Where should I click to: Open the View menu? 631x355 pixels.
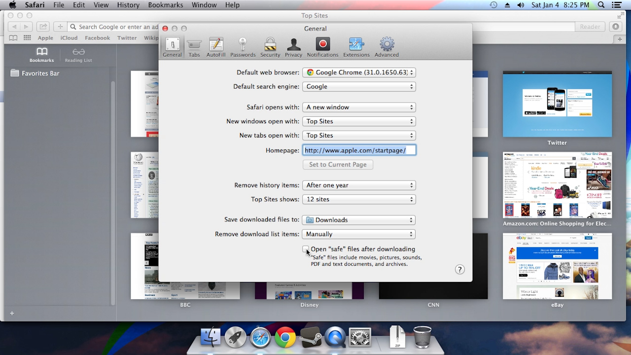(101, 5)
